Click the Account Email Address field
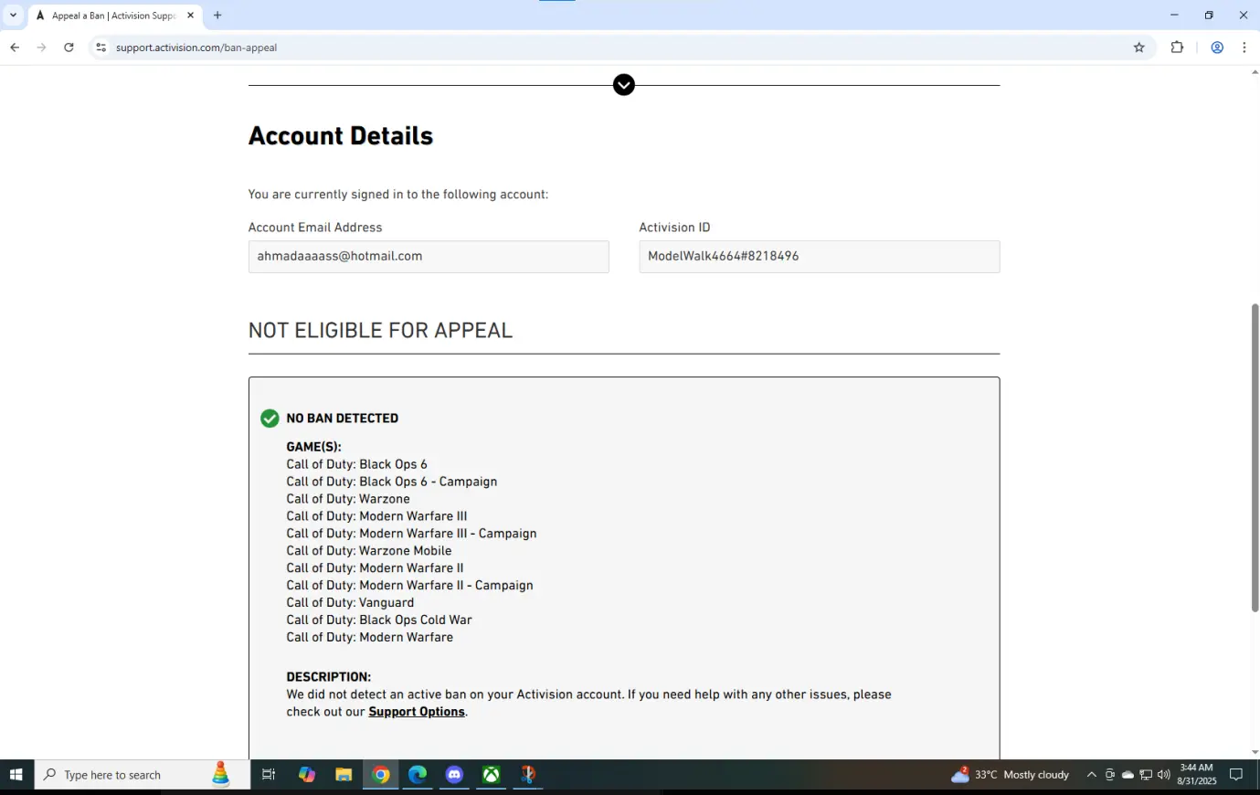This screenshot has height=795, width=1260. point(428,257)
